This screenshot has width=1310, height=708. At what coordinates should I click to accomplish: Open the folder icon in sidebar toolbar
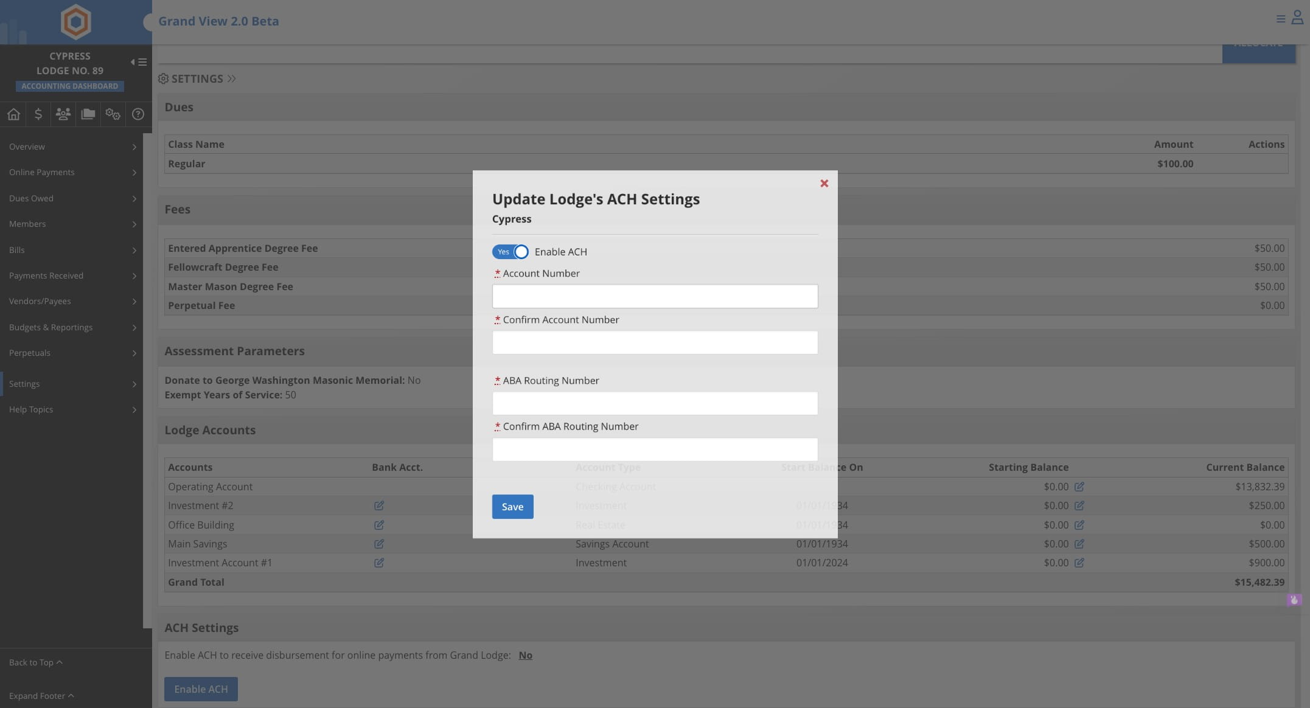tap(88, 114)
